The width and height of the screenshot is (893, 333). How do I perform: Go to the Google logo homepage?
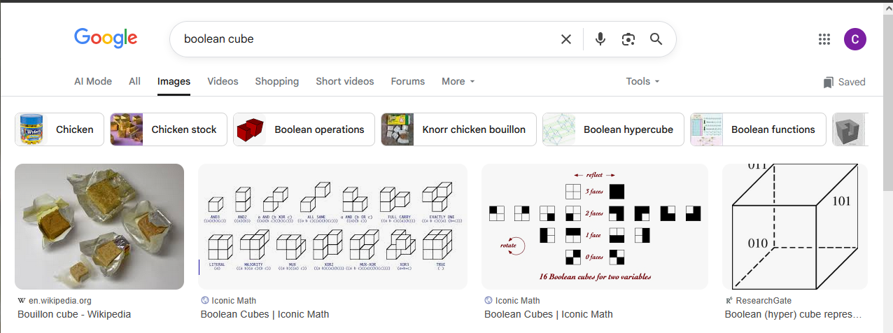tap(106, 38)
